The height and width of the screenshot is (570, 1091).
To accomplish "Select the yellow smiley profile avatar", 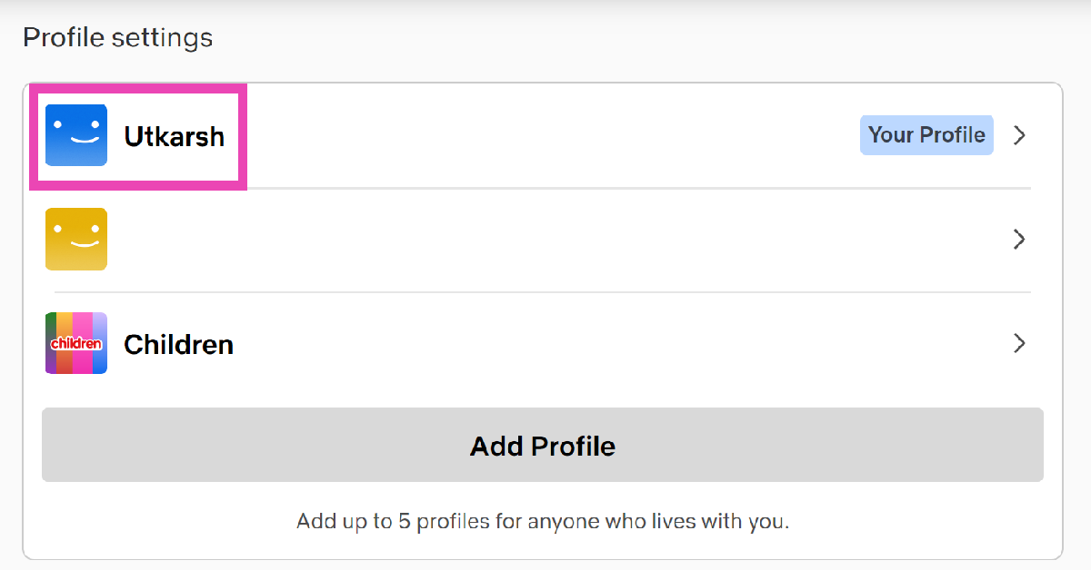I will tap(76, 240).
